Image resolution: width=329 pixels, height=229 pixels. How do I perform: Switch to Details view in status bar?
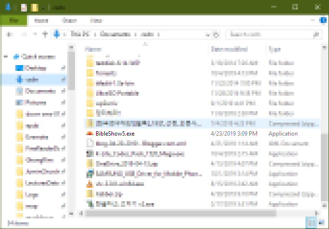[310, 222]
